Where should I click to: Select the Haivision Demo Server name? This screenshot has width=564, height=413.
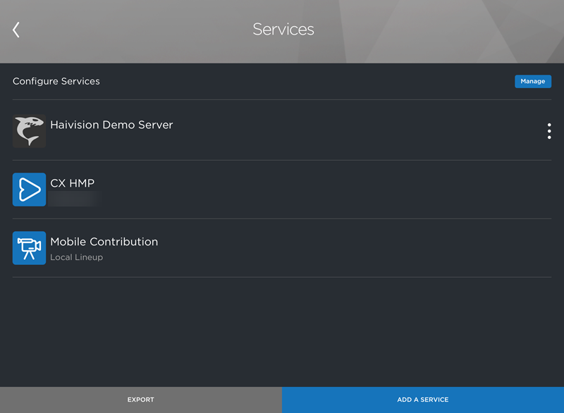[x=111, y=124]
